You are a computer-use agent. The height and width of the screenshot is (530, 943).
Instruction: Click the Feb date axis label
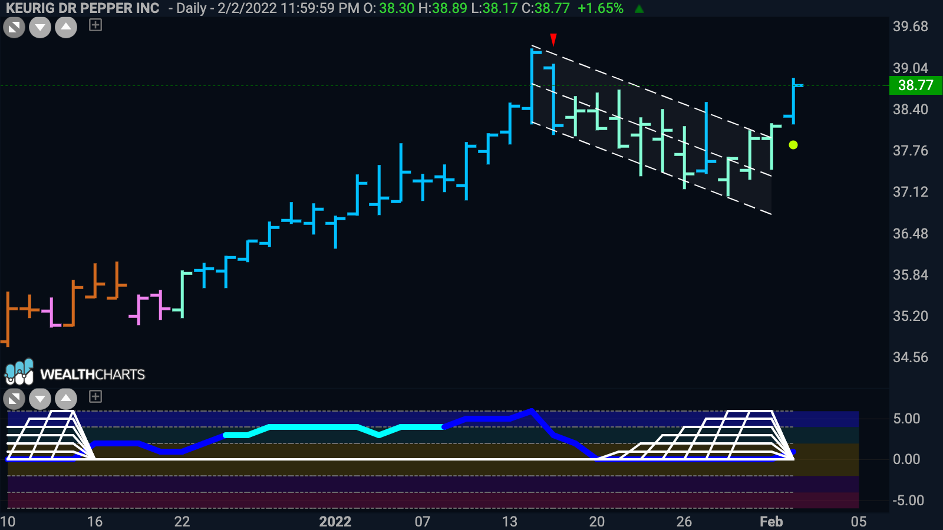(771, 521)
